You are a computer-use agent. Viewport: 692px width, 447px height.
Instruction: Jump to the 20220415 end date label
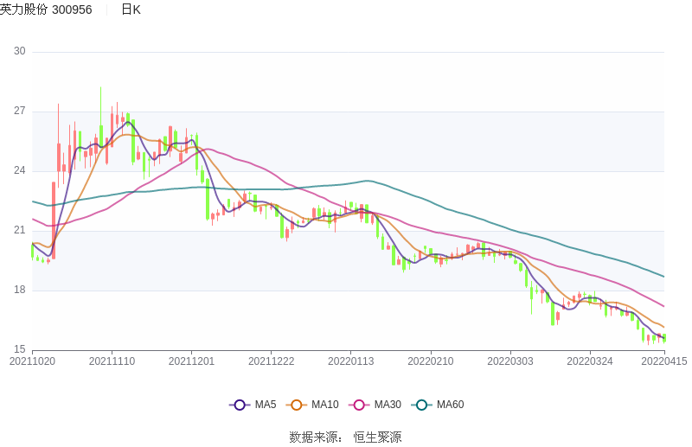pyautogui.click(x=663, y=361)
